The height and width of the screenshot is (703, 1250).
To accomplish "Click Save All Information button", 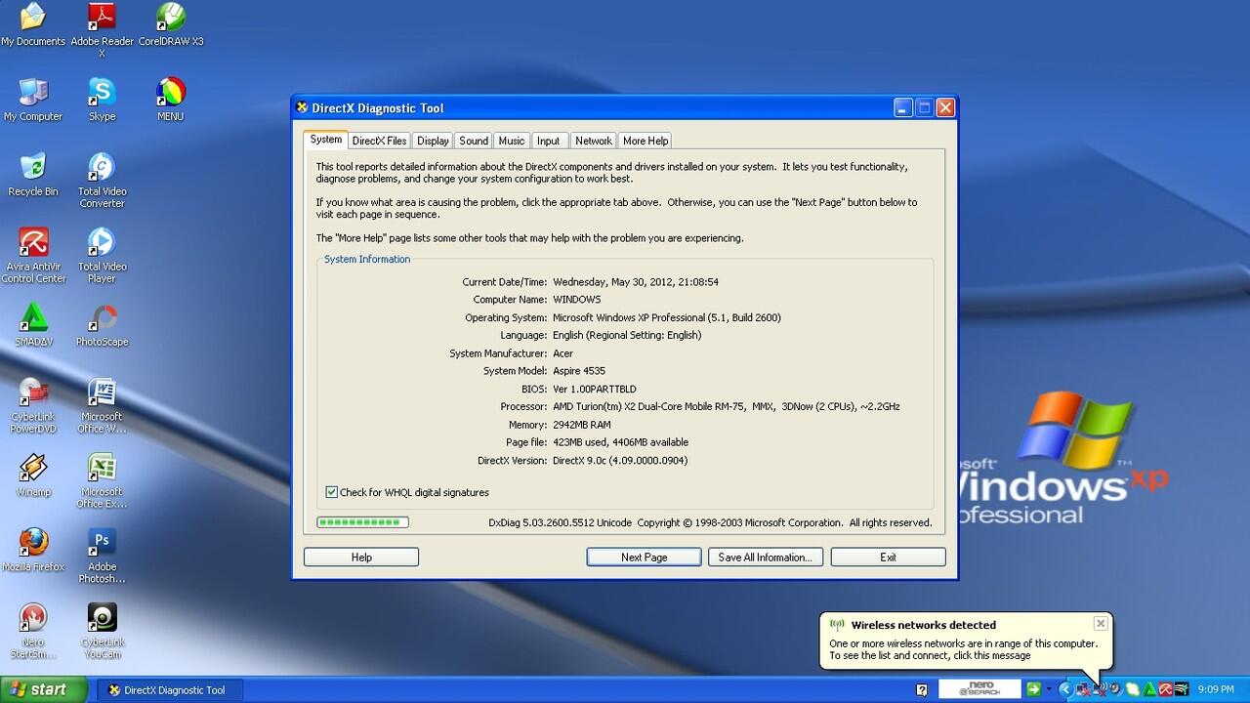I will tap(766, 557).
